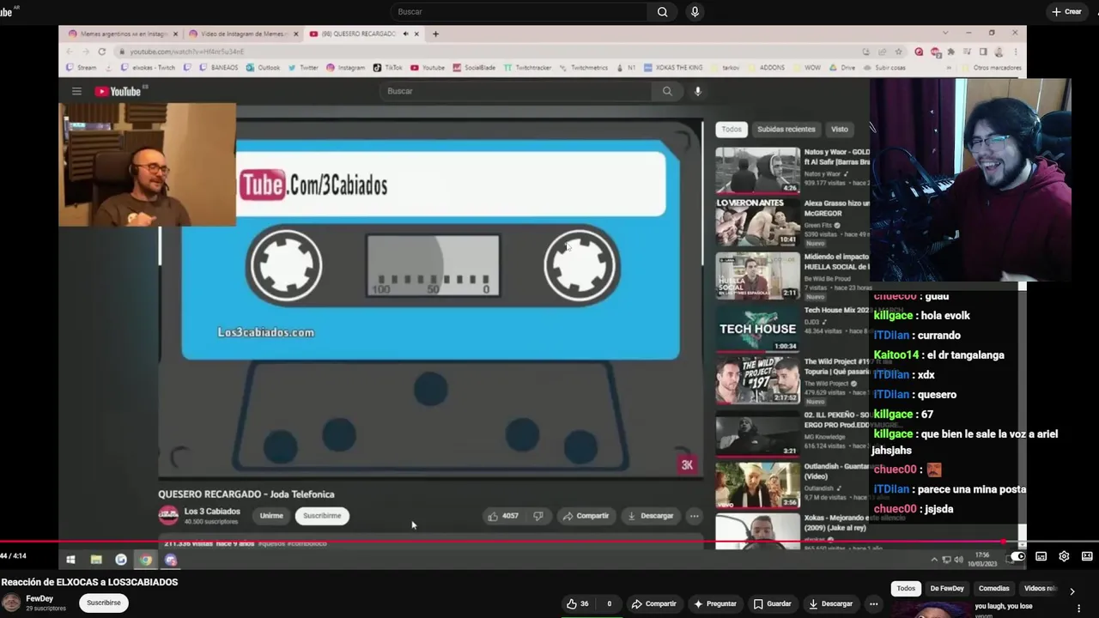Select the De FewDey chip

tap(947, 588)
